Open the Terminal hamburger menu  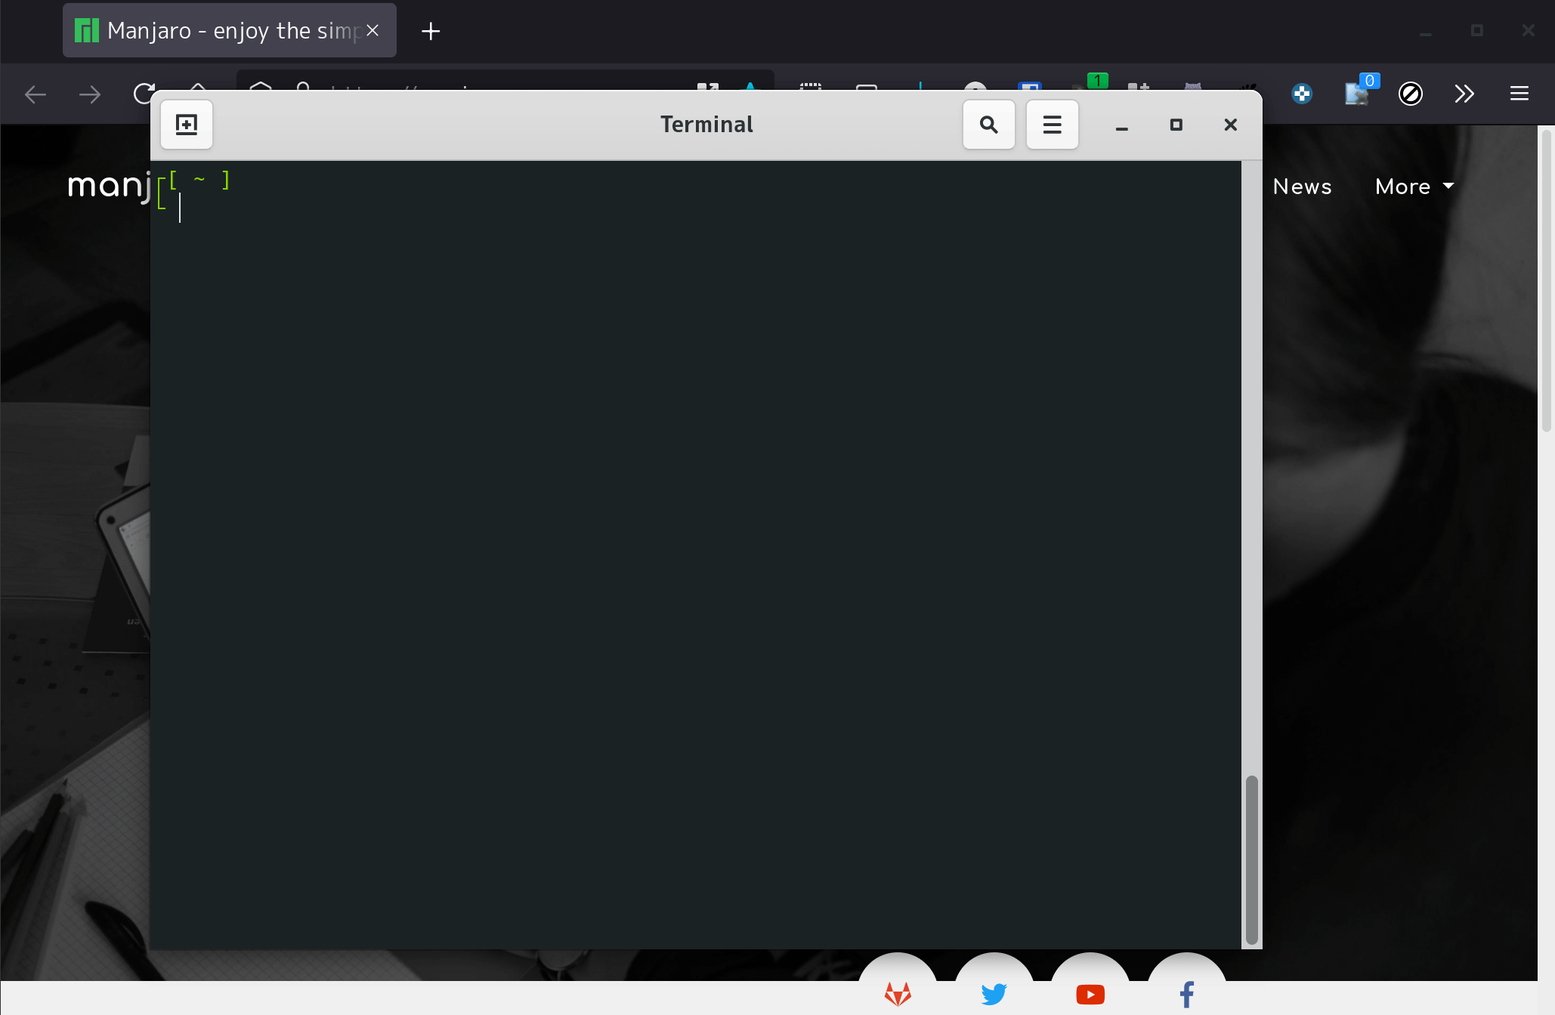click(1052, 125)
